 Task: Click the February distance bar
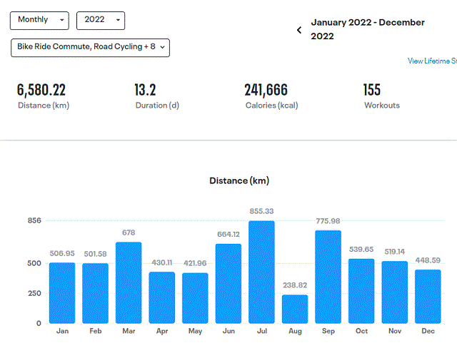[x=95, y=293]
